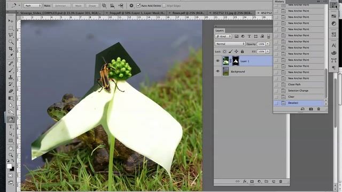Viewport: 342px width, 192px height.
Task: Filter layers by pixel layers
Action: (x=236, y=36)
